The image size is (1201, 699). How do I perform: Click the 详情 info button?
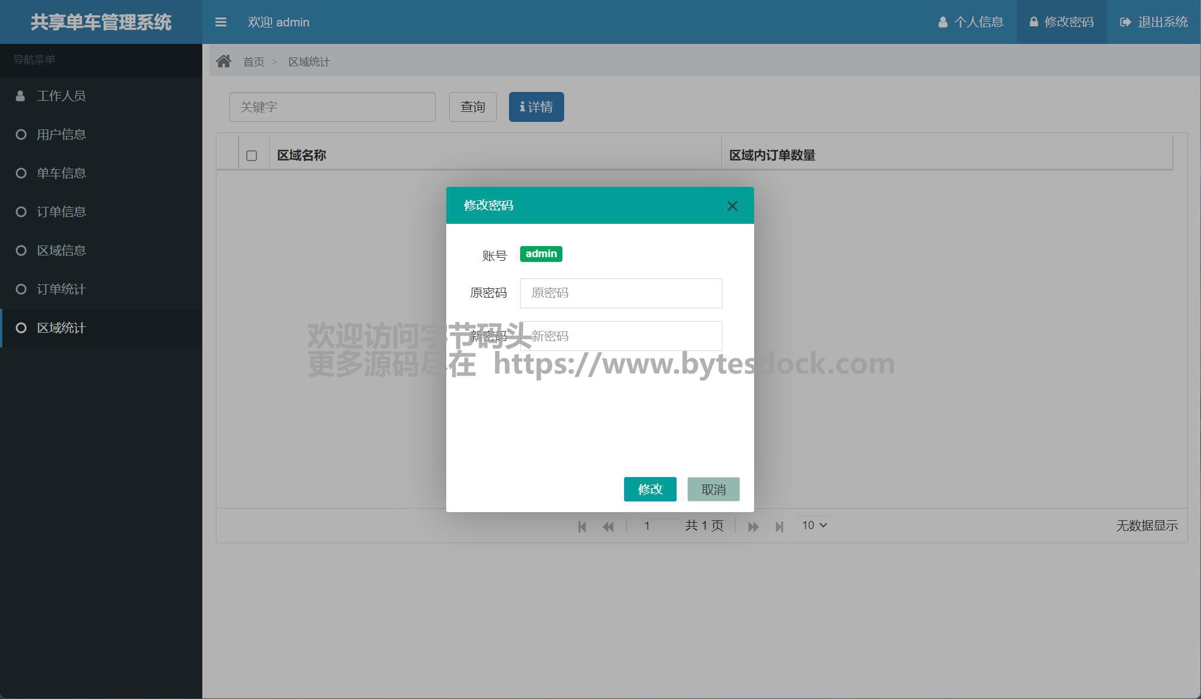tap(536, 107)
